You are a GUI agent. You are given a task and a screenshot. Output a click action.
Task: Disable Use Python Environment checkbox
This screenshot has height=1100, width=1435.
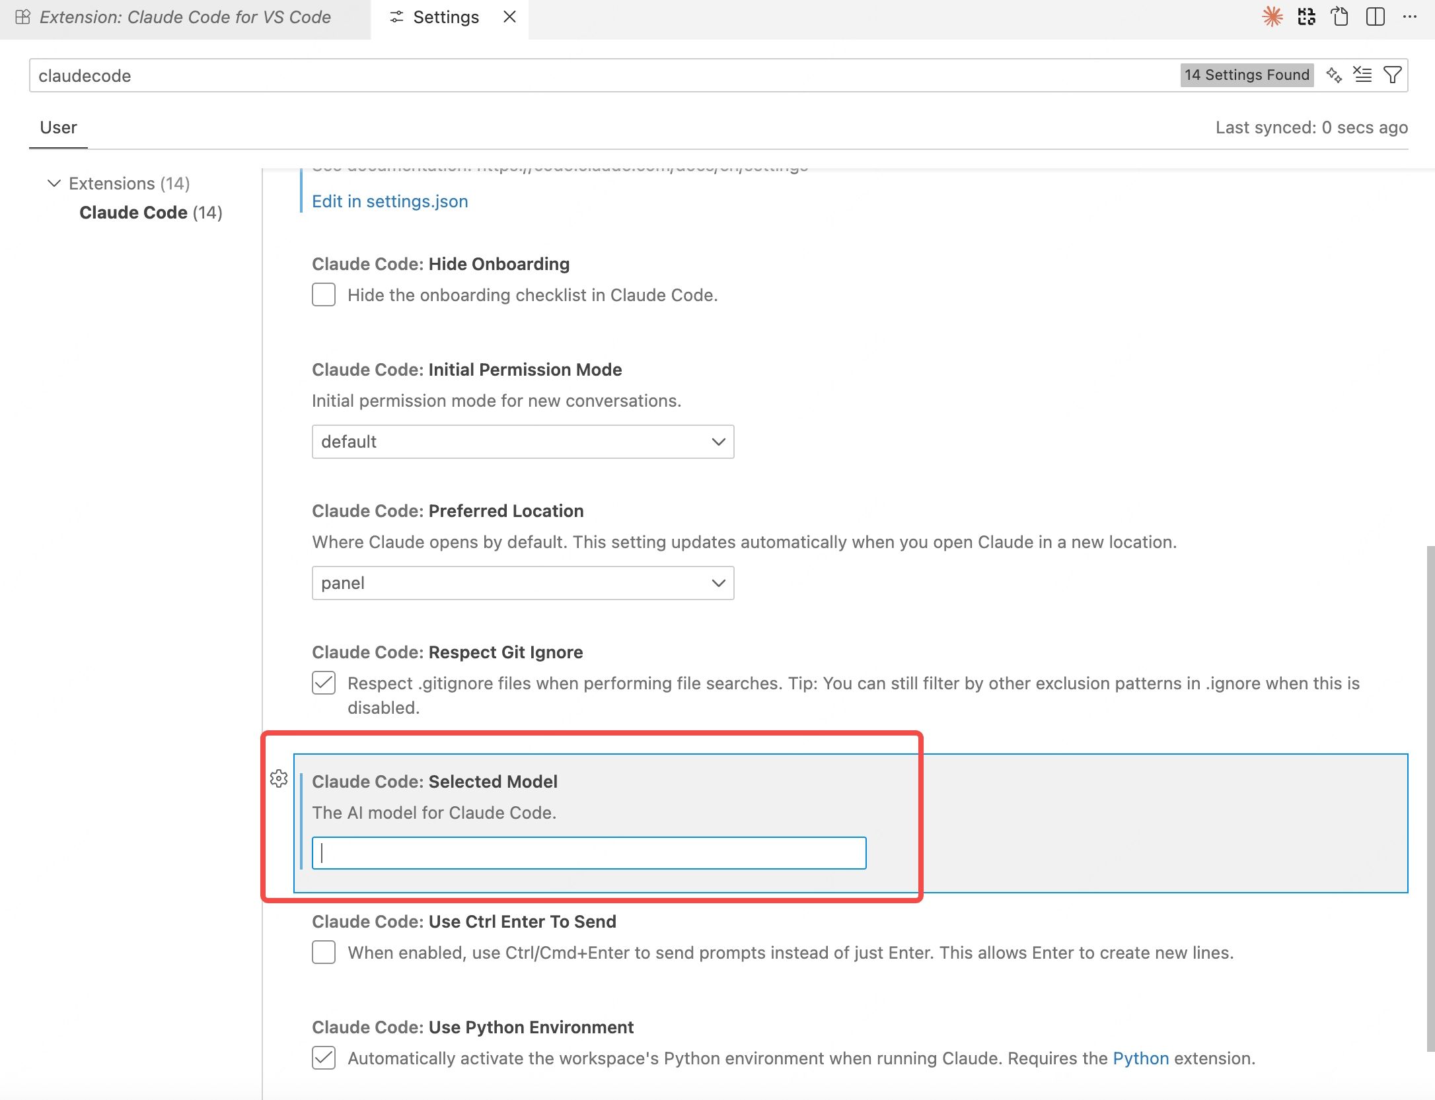[324, 1058]
